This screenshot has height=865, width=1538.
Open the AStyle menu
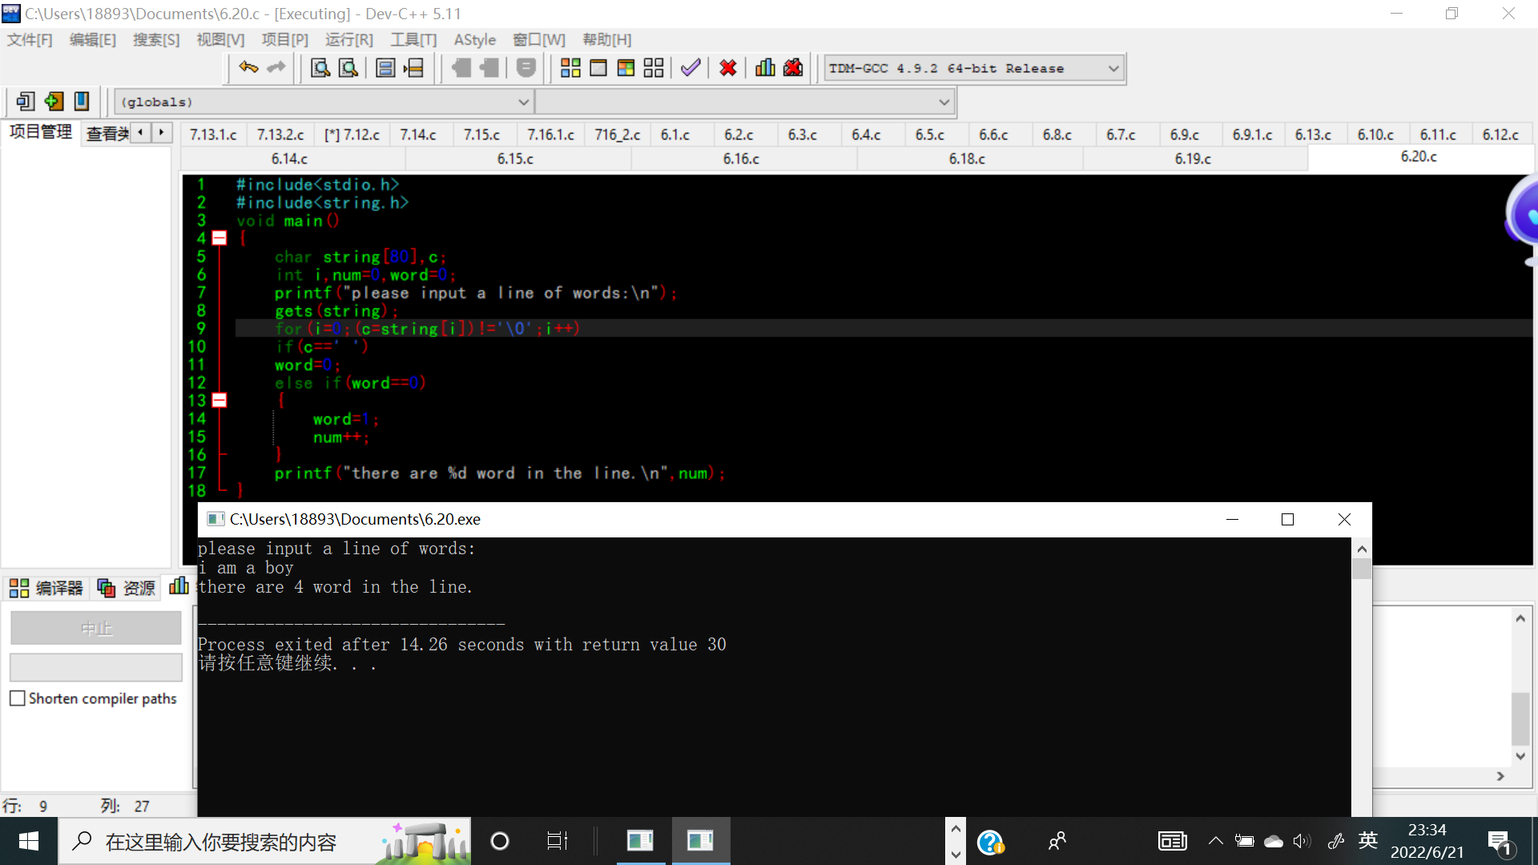click(475, 40)
